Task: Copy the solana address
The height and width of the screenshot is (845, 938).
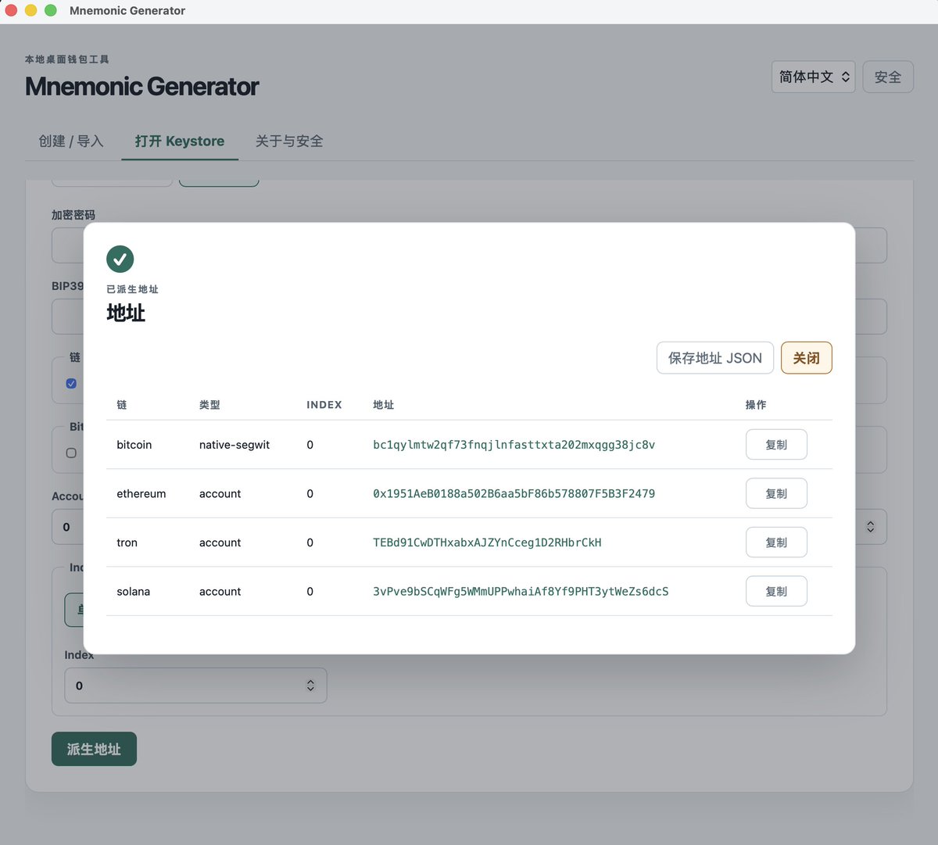Action: pos(776,592)
